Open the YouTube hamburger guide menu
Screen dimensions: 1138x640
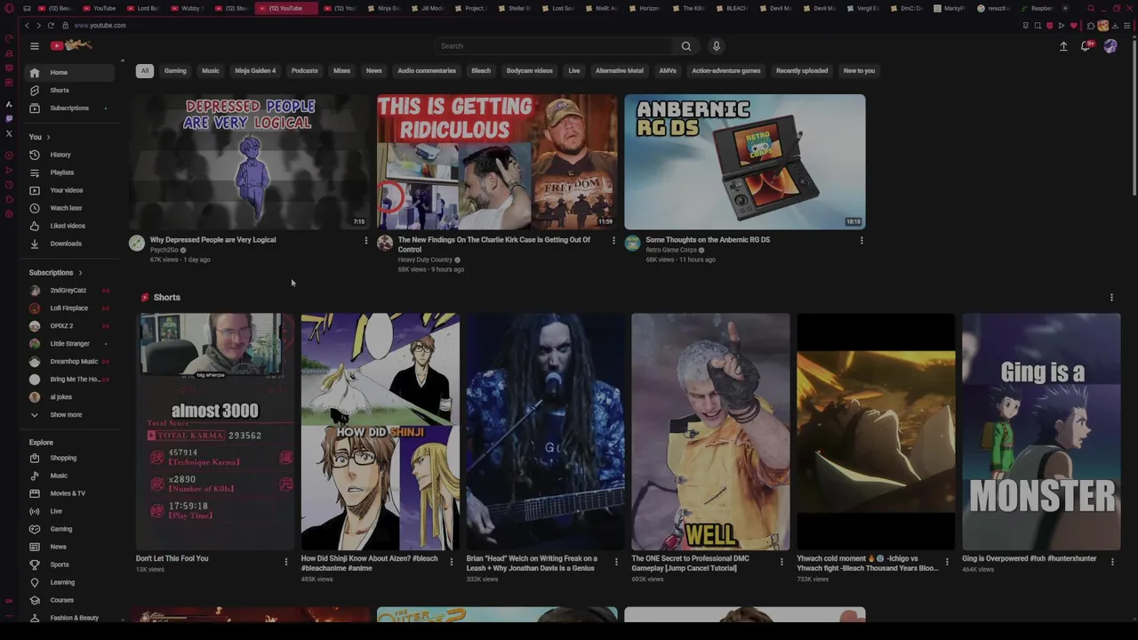(35, 46)
